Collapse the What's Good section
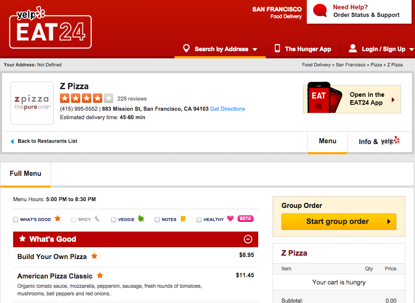Viewport: 415px width, 303px height. (248, 239)
